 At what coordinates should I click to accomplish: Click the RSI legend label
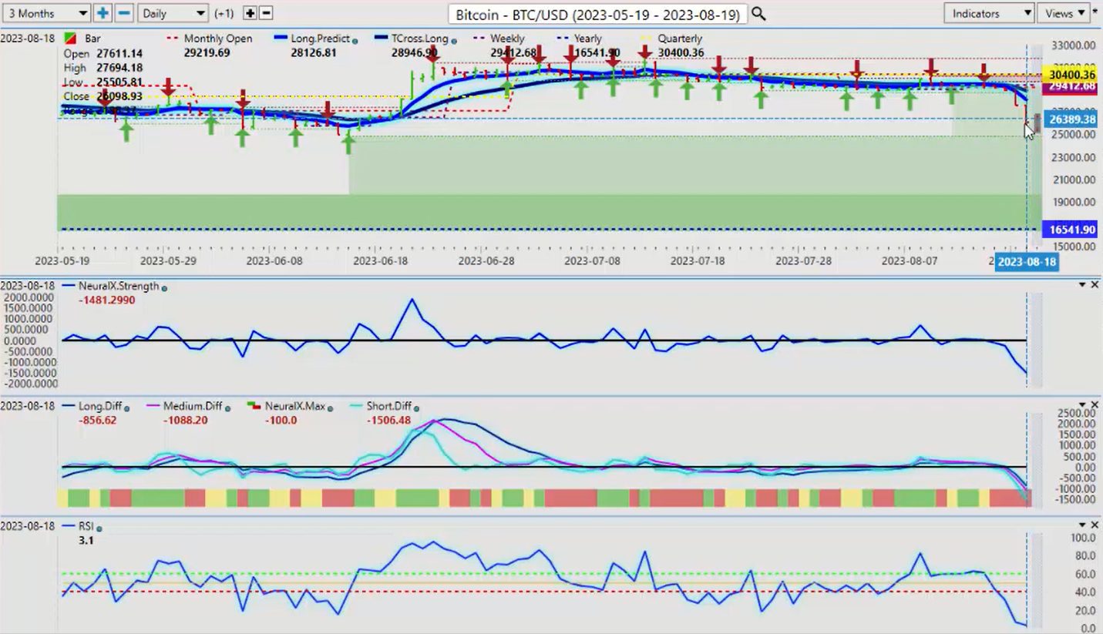[x=86, y=526]
